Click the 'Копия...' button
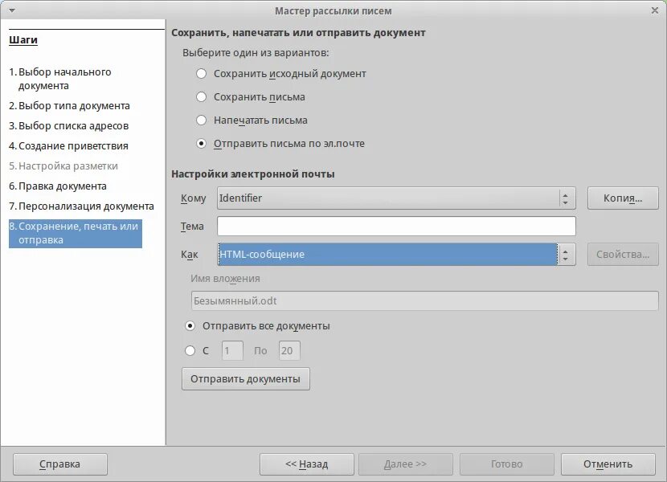Image resolution: width=667 pixels, height=482 pixels. point(623,198)
